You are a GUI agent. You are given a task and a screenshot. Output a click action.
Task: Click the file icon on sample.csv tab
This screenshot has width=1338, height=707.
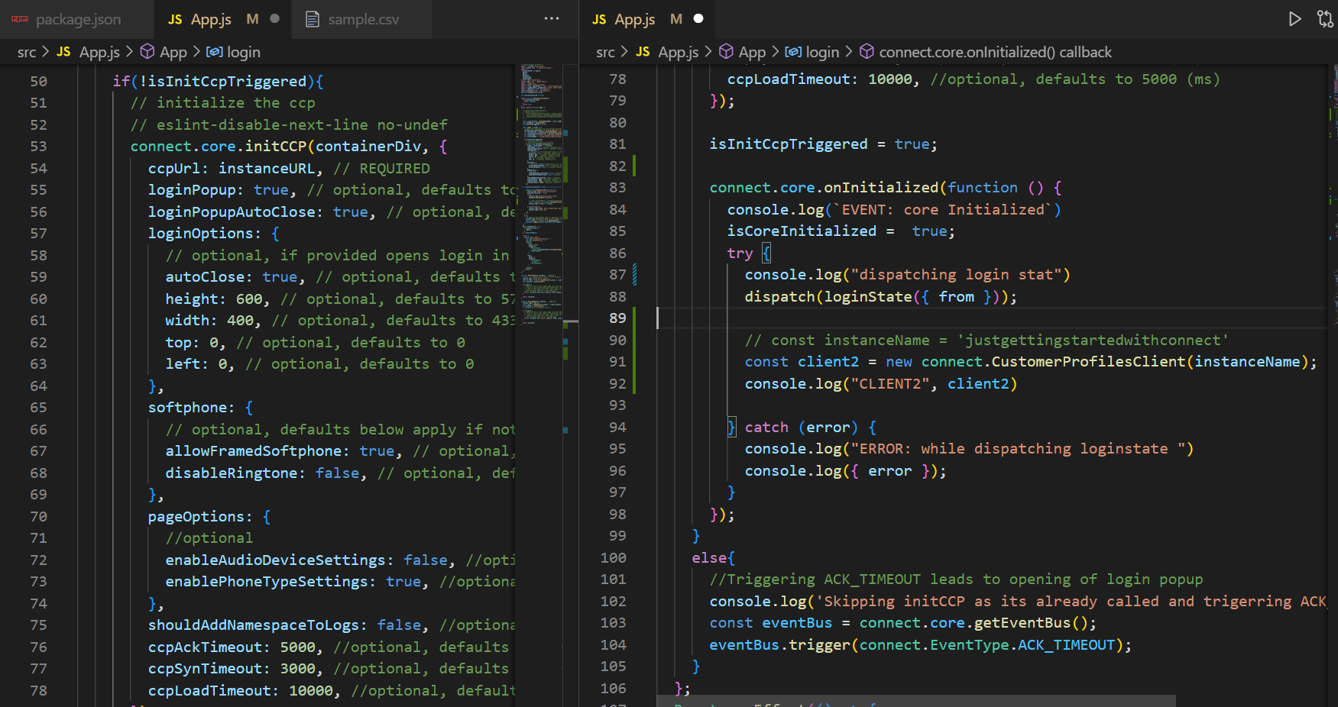(312, 19)
